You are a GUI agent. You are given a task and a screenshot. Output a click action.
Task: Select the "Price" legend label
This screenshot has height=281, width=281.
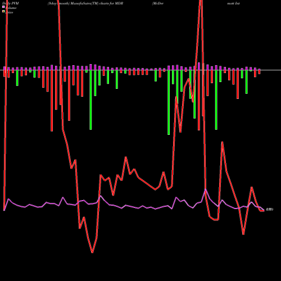(10, 12)
